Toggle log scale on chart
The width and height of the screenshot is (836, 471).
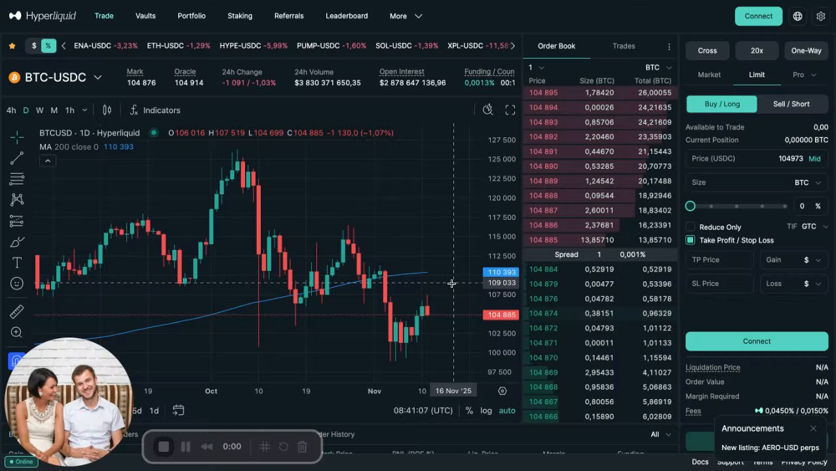click(486, 411)
